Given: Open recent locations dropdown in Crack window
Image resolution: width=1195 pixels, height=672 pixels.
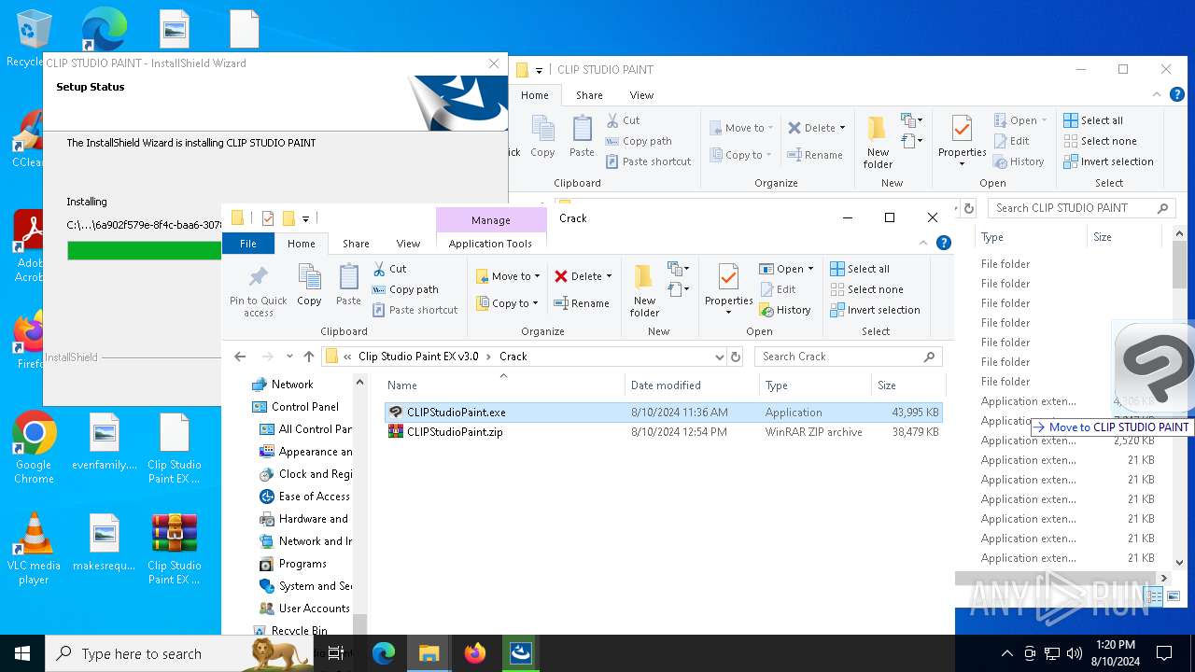Looking at the screenshot, I should (x=289, y=357).
